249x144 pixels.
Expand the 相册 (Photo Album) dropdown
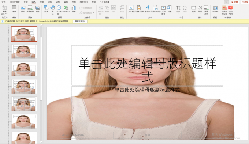click(x=37, y=14)
